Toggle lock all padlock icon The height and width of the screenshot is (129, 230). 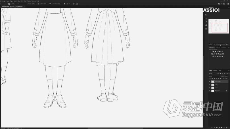pyautogui.click(x=220, y=79)
